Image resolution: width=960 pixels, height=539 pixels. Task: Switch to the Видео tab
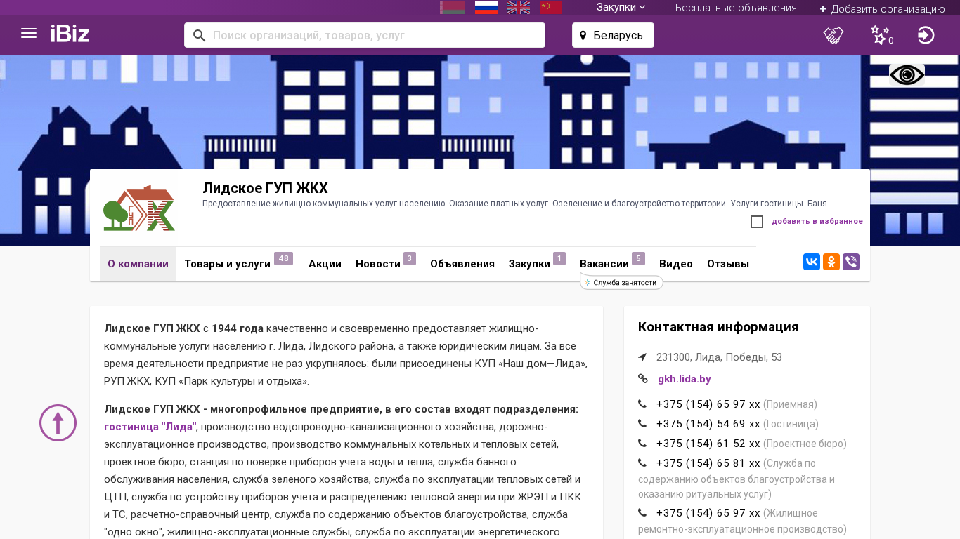676,264
